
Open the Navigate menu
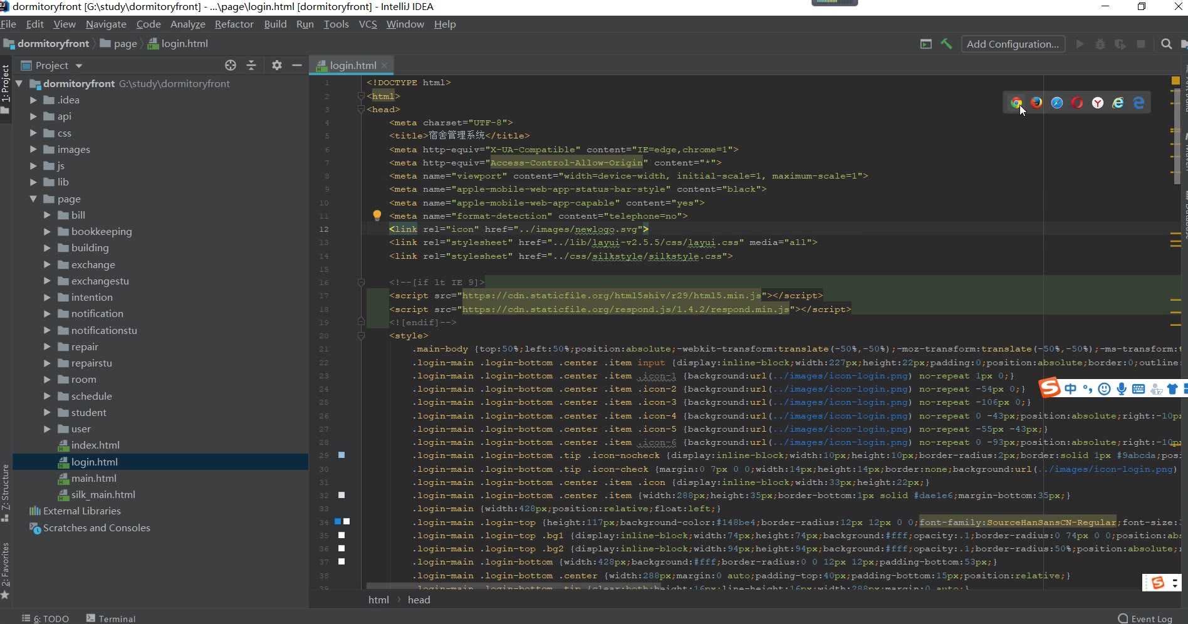(x=106, y=24)
